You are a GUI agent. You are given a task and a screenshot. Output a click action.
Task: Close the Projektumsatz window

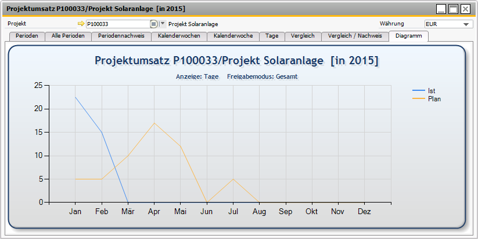pyautogui.click(x=466, y=9)
